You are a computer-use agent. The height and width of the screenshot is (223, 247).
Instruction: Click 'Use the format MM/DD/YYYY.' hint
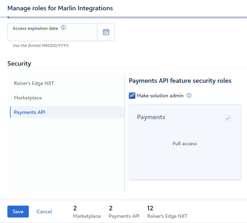pos(41,46)
